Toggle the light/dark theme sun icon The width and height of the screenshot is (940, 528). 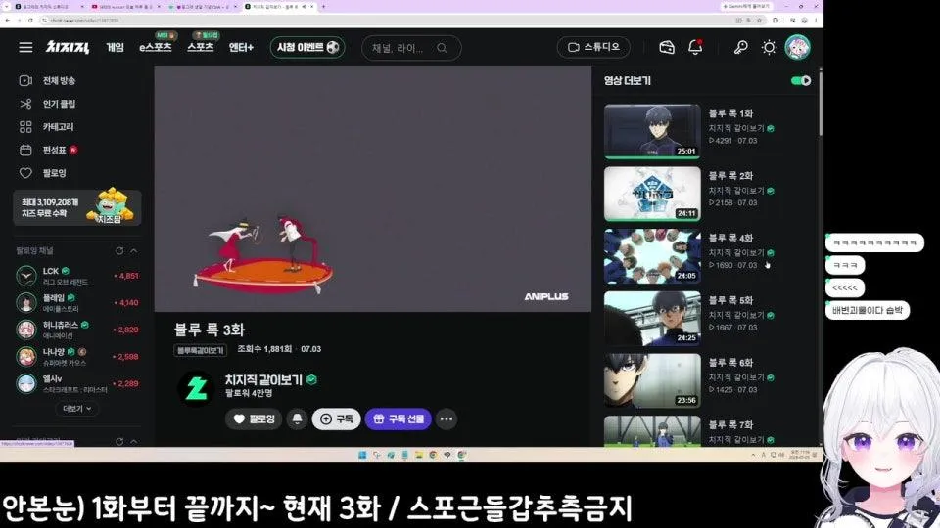coord(770,47)
